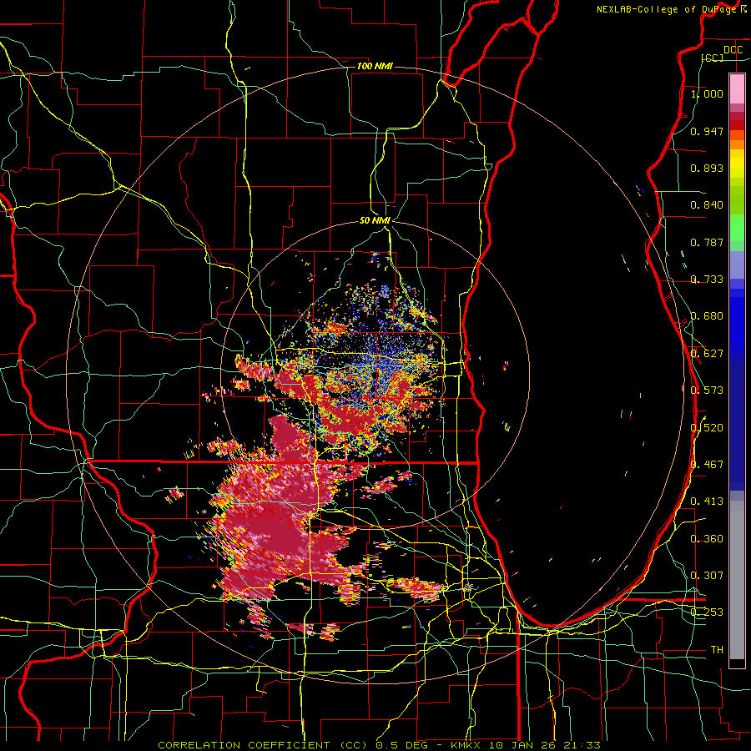
Task: Click the 0.307 scale value
Action: pos(707,576)
